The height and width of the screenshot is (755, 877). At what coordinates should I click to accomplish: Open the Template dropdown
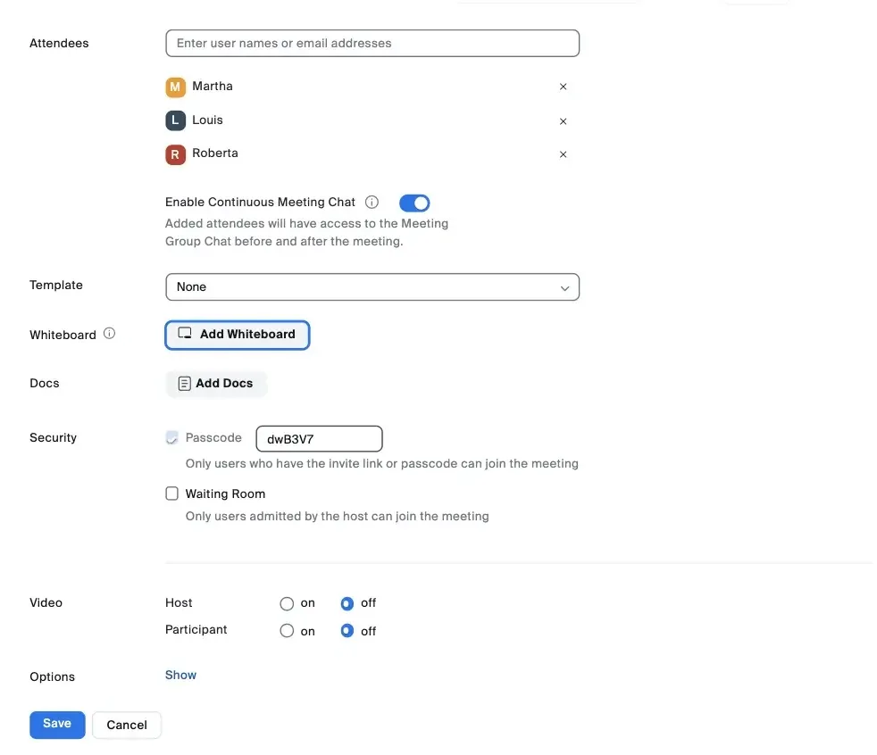click(x=372, y=287)
